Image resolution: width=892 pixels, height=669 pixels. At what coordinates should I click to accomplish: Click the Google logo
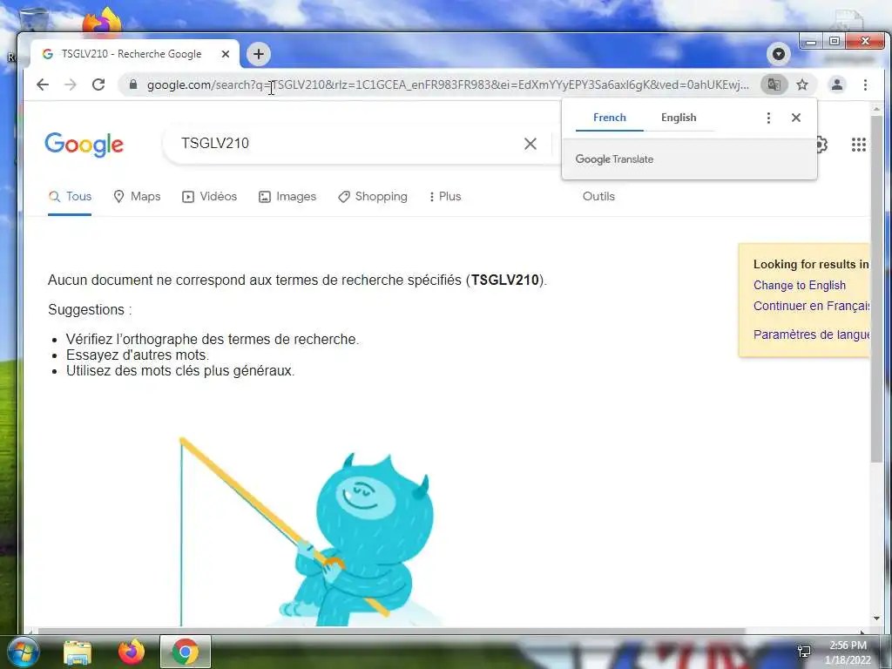click(x=84, y=145)
